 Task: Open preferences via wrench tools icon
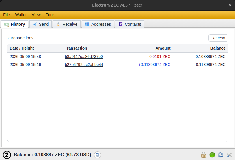click(229, 155)
